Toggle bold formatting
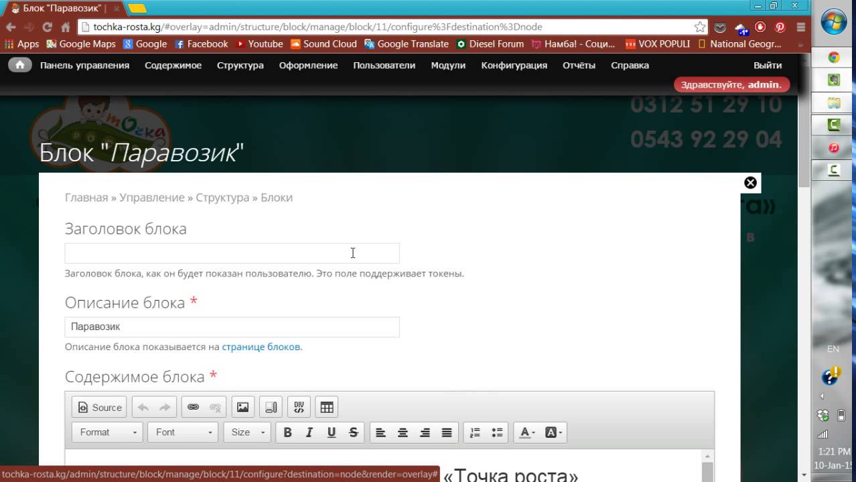856x482 pixels. (x=287, y=432)
